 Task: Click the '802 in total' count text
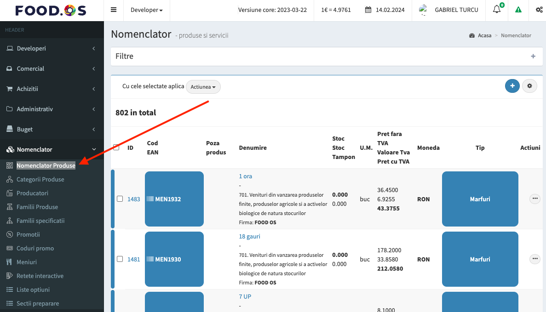click(136, 113)
